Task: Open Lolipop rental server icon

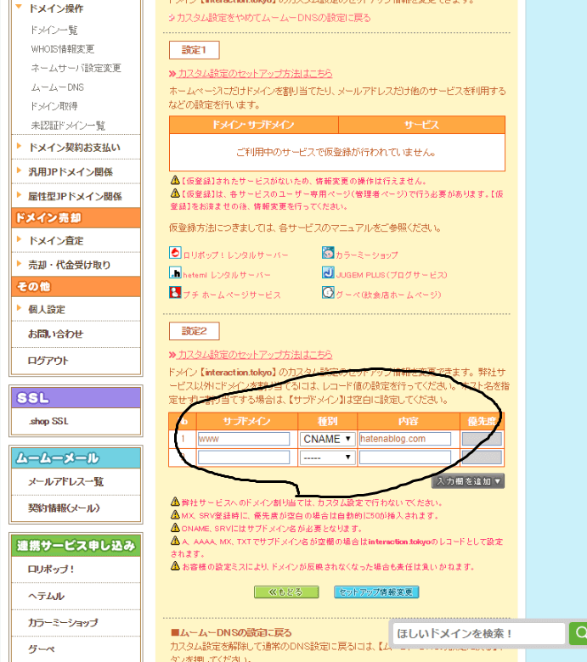Action: [175, 253]
